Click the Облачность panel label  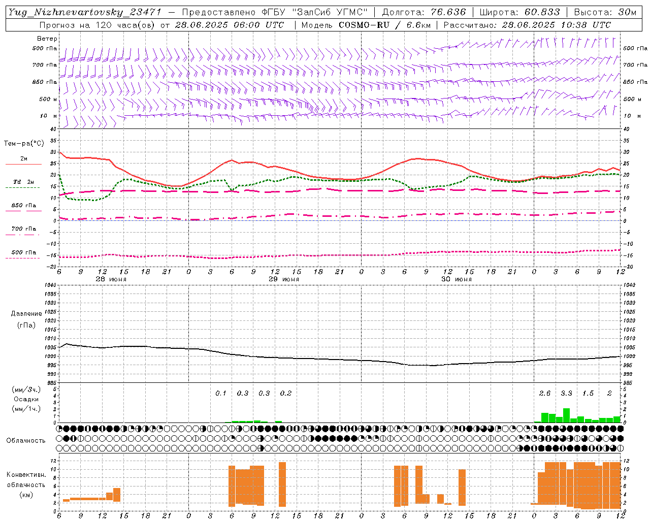26,440
